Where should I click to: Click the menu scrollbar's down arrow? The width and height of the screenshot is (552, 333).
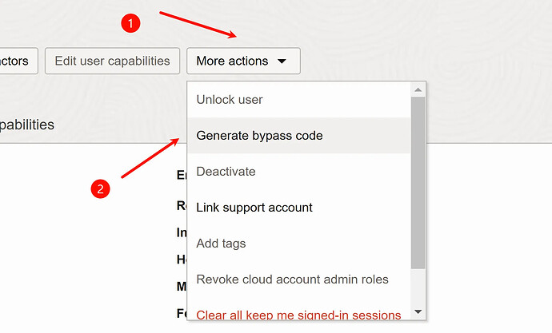click(418, 312)
